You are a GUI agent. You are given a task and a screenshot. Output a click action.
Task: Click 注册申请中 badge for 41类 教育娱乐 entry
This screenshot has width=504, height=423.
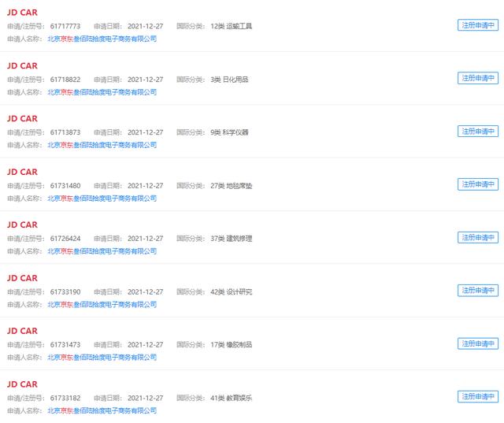(x=478, y=397)
